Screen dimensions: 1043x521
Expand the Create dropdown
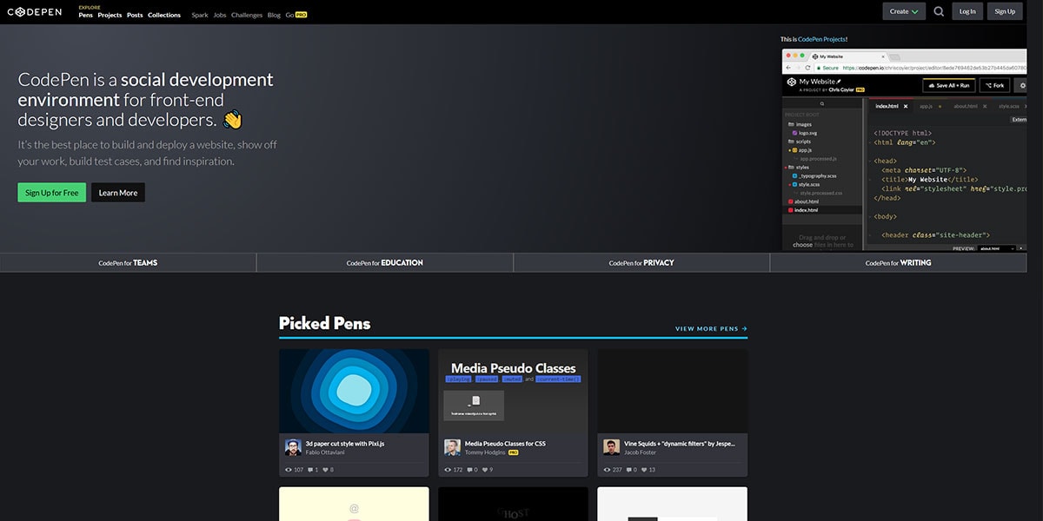click(x=904, y=11)
